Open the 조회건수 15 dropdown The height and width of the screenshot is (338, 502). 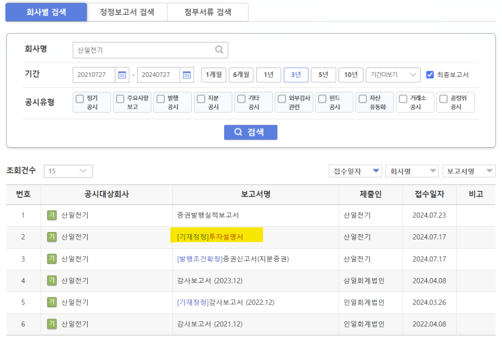click(68, 171)
